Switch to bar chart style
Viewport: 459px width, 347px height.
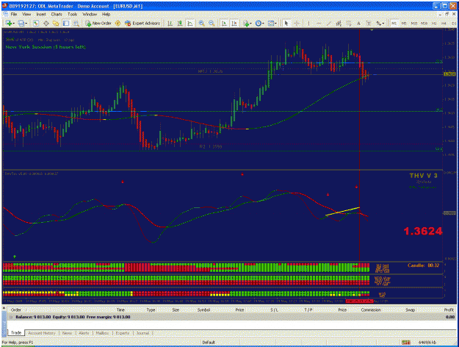click(170, 23)
